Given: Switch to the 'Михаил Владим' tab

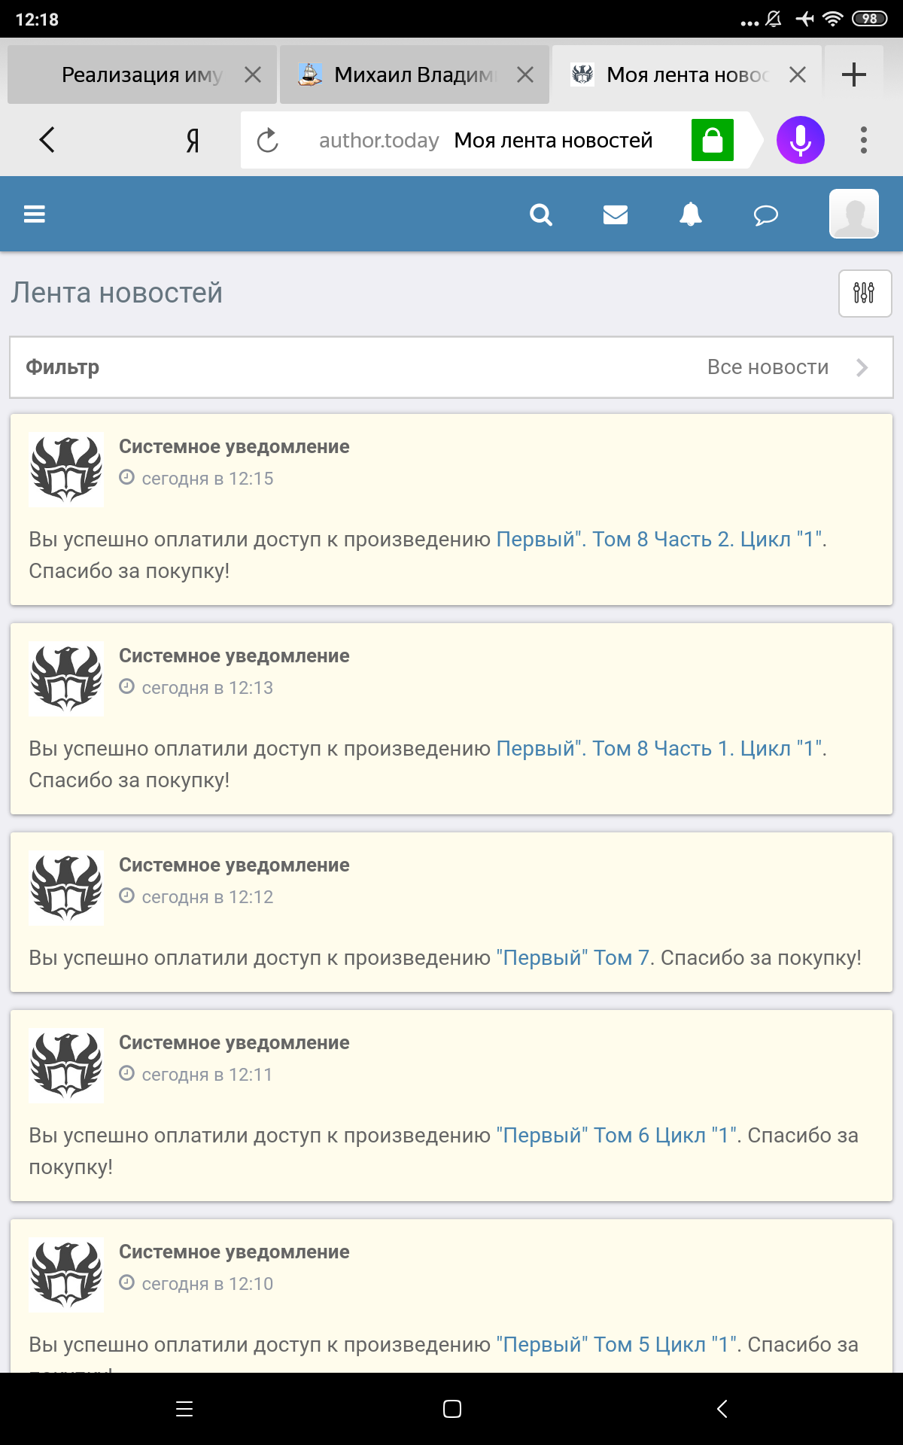Looking at the screenshot, I should (414, 75).
